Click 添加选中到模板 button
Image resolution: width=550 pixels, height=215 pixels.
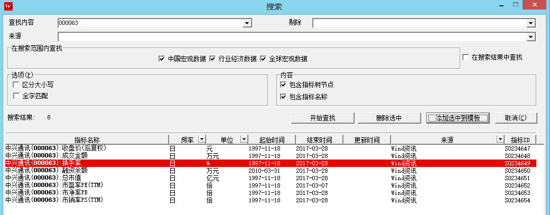pyautogui.click(x=458, y=118)
